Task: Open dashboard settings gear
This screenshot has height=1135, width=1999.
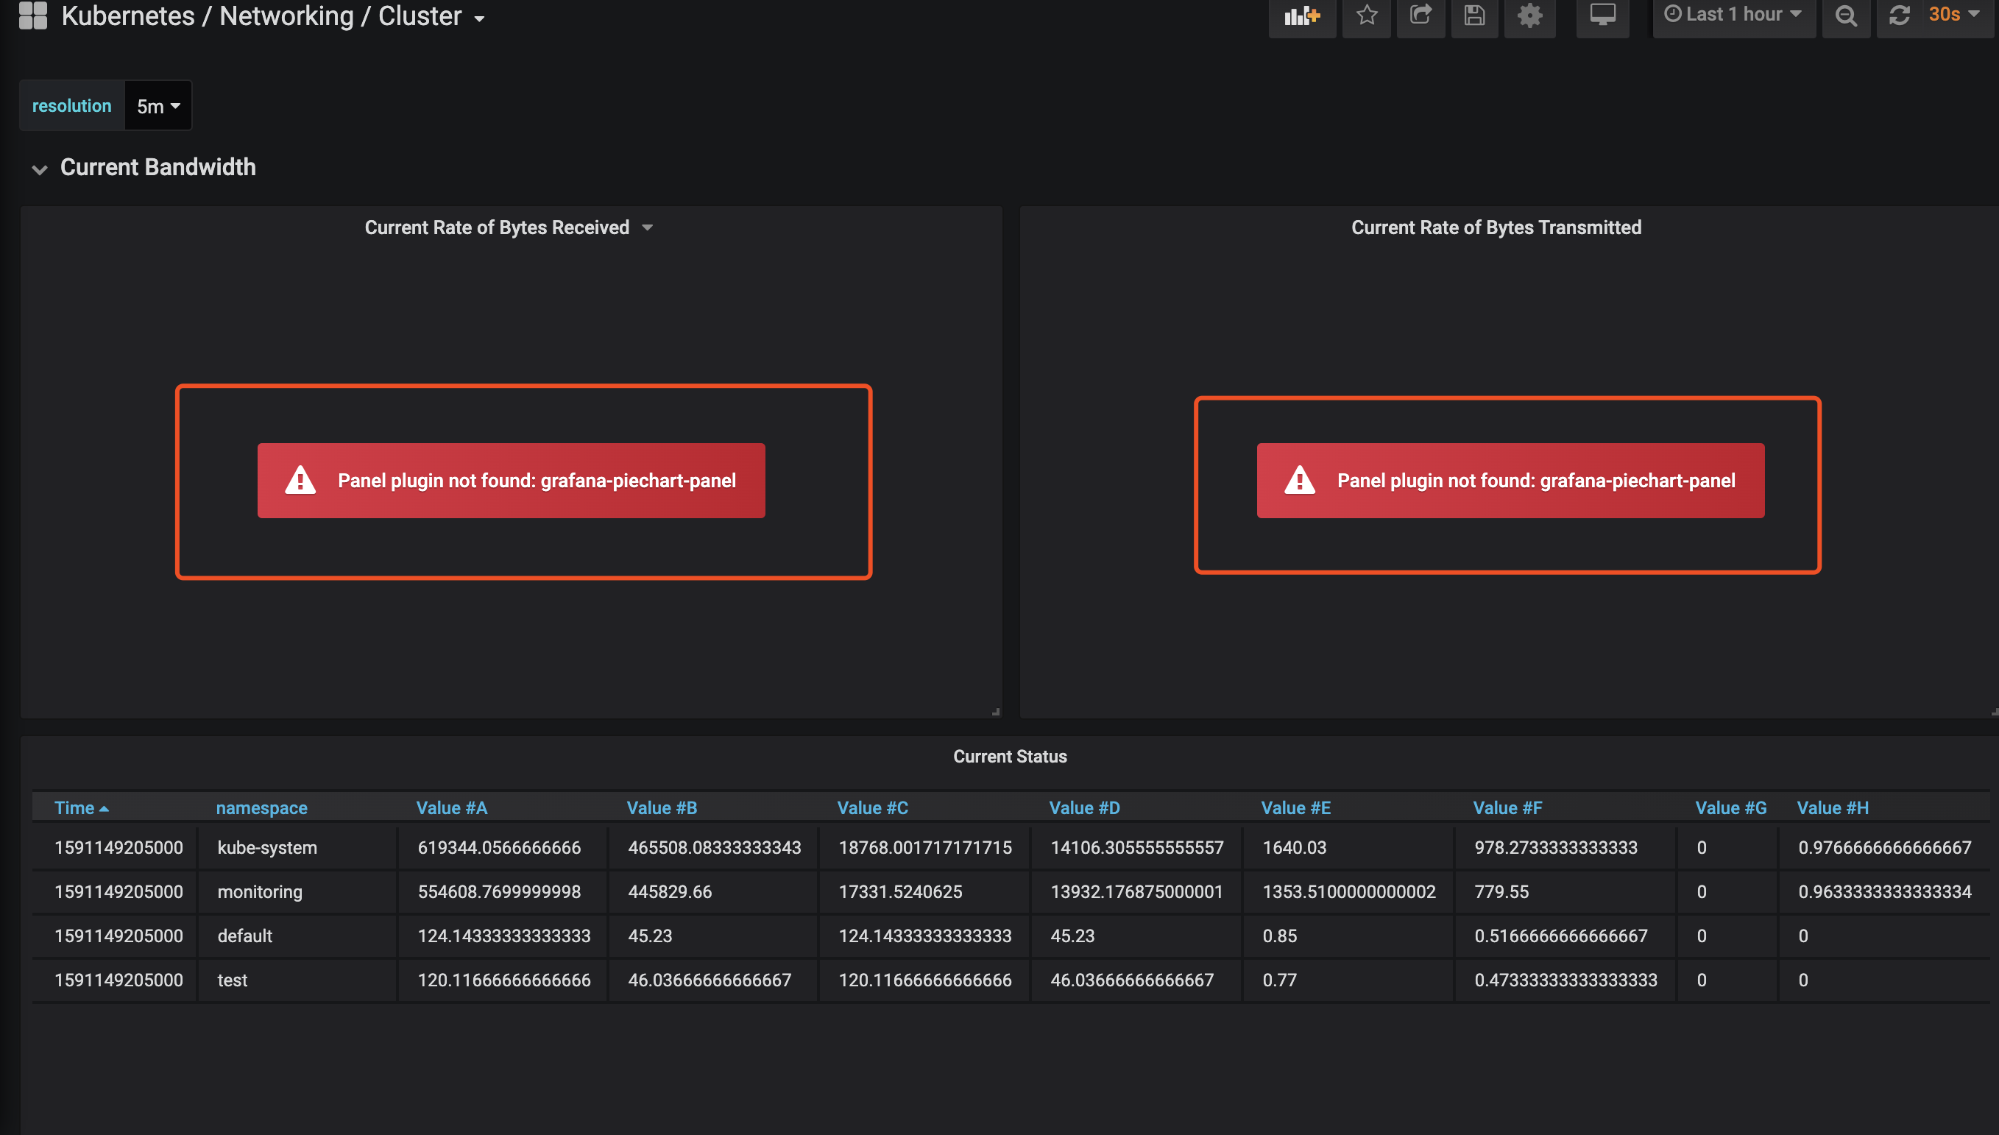Action: pos(1529,15)
